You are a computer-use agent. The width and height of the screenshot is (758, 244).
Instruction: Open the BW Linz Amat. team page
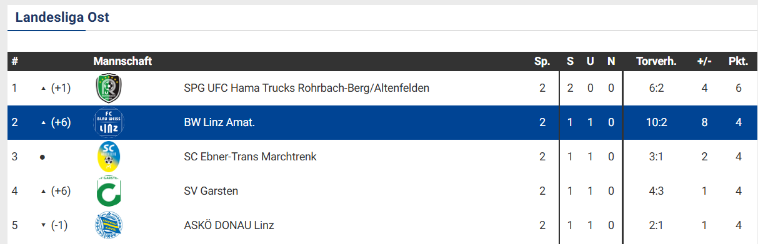click(x=219, y=122)
